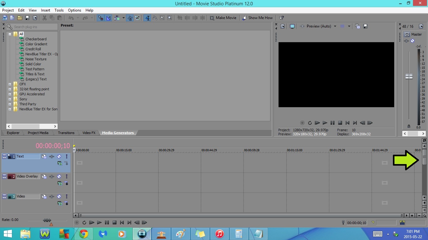This screenshot has height=240, width=428.
Task: Play preview from start in preview window
Action: (317, 123)
